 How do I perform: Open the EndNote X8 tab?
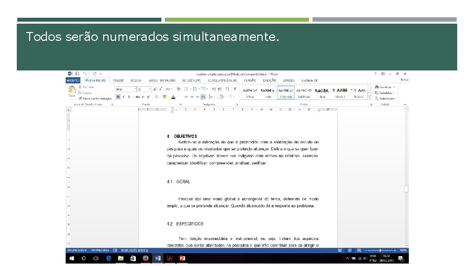pyautogui.click(x=309, y=80)
